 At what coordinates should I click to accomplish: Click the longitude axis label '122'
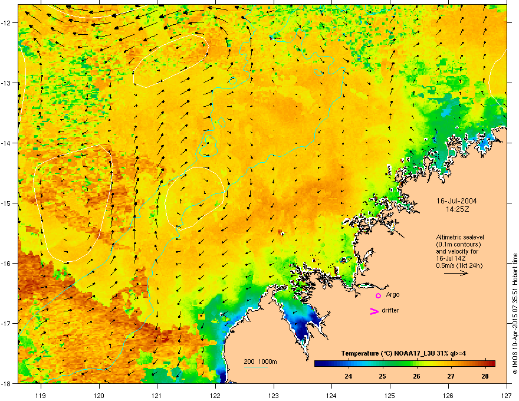coord(215,395)
